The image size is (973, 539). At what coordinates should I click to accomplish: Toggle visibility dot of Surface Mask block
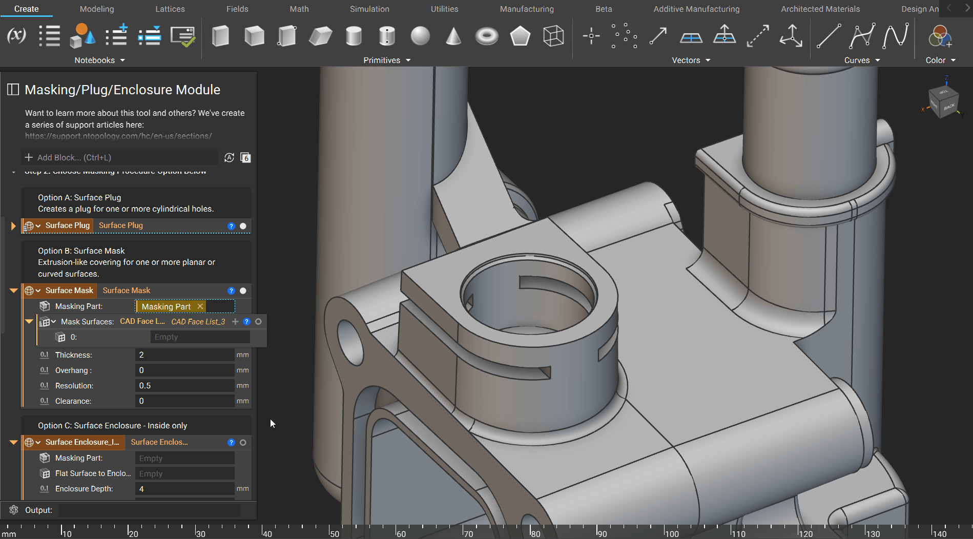pyautogui.click(x=243, y=291)
